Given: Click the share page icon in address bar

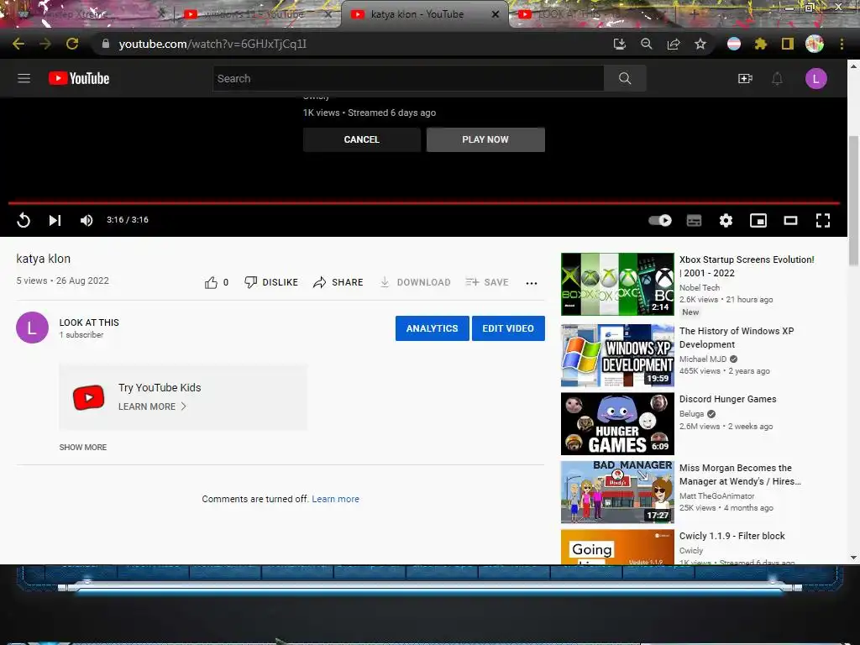Looking at the screenshot, I should 674,44.
